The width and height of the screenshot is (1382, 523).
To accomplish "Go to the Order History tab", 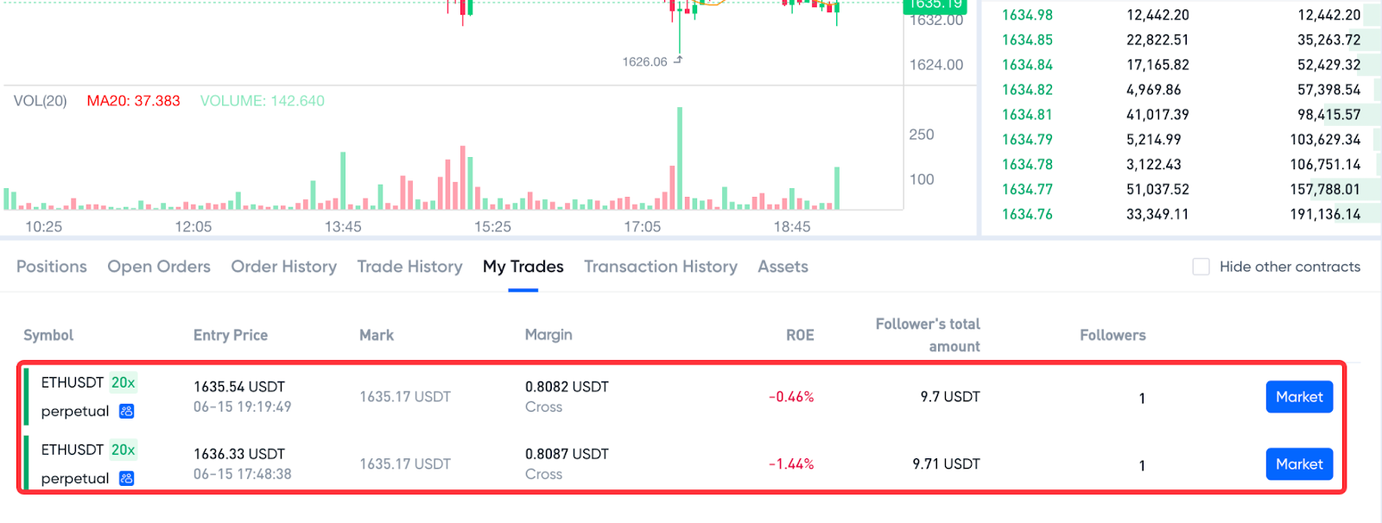I will coord(283,267).
